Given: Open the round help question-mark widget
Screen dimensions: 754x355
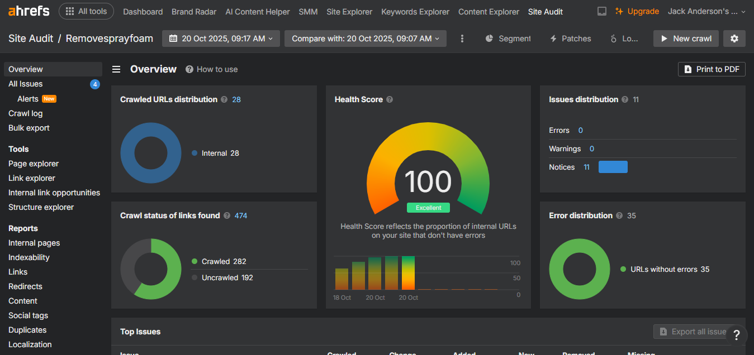Looking at the screenshot, I should [737, 335].
